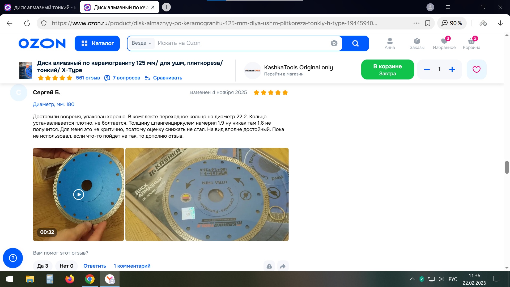Viewport: 510px width, 287px height.
Task: Open the 561 отзыв reviews link
Action: tap(88, 78)
